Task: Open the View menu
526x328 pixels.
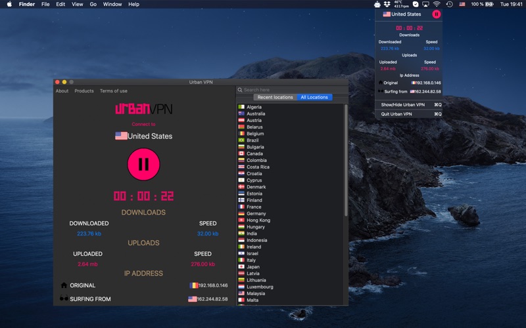Action: pos(77,4)
